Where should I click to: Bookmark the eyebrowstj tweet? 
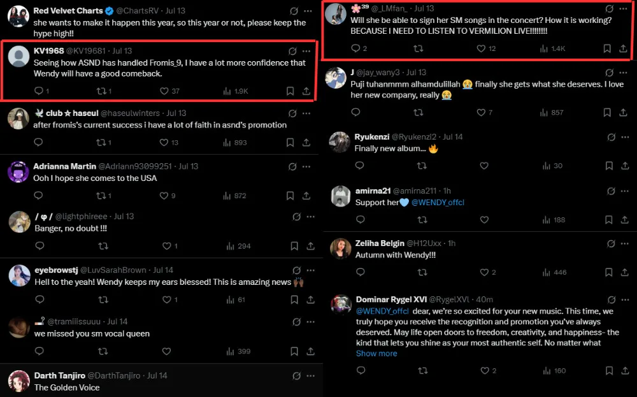[294, 300]
